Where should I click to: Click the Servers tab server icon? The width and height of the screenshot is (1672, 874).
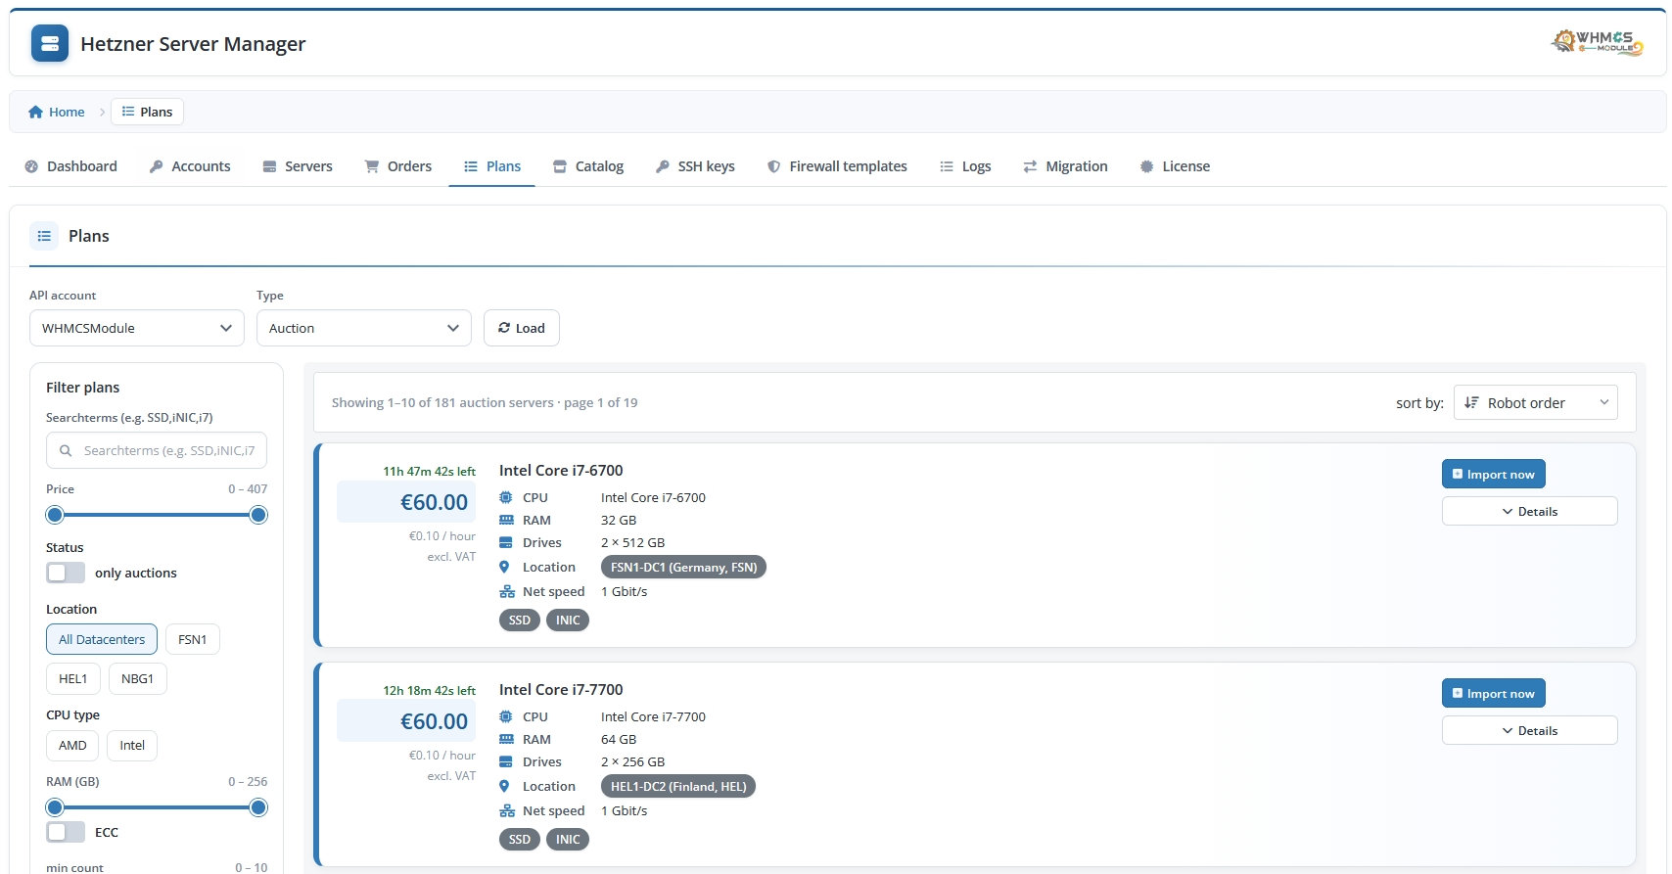click(269, 166)
